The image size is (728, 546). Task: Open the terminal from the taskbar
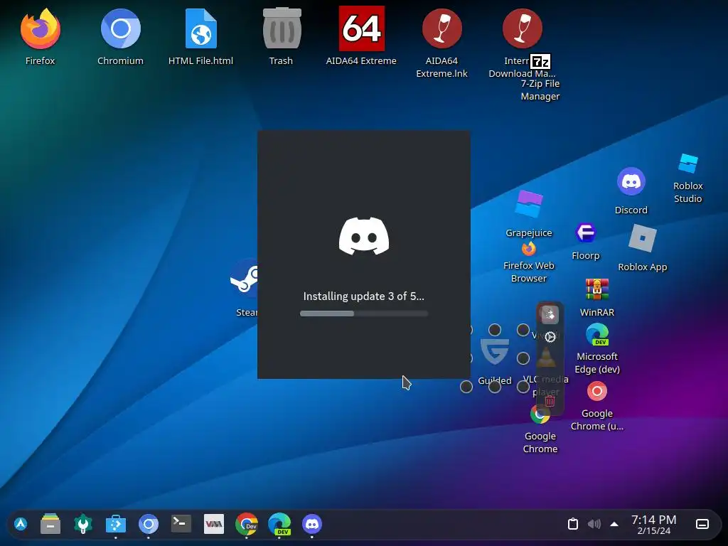click(181, 524)
